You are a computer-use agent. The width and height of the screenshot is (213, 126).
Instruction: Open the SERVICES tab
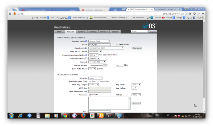[x=104, y=32]
